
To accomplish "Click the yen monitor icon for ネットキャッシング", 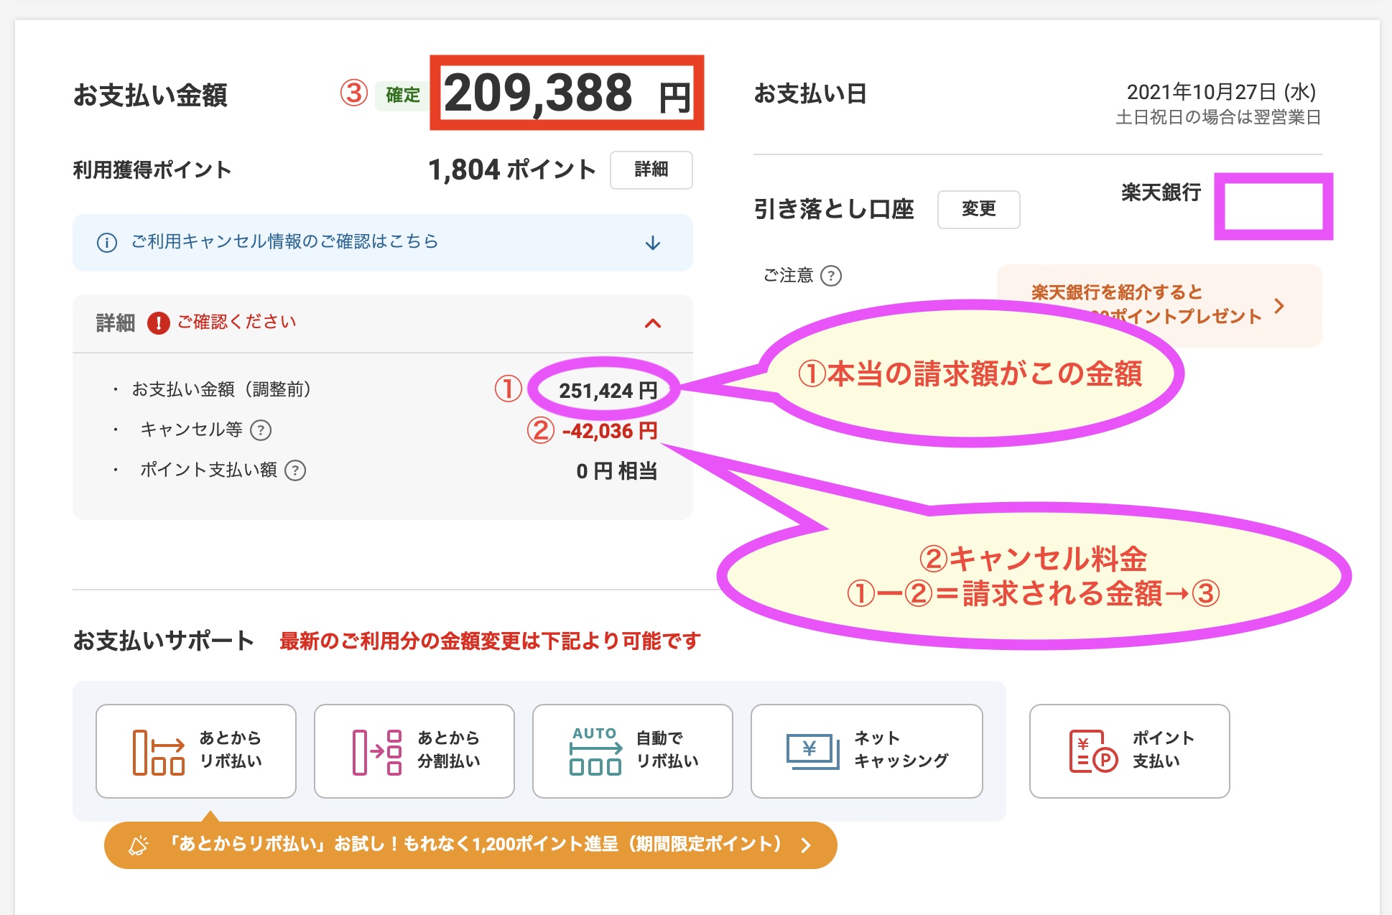I will (x=812, y=751).
